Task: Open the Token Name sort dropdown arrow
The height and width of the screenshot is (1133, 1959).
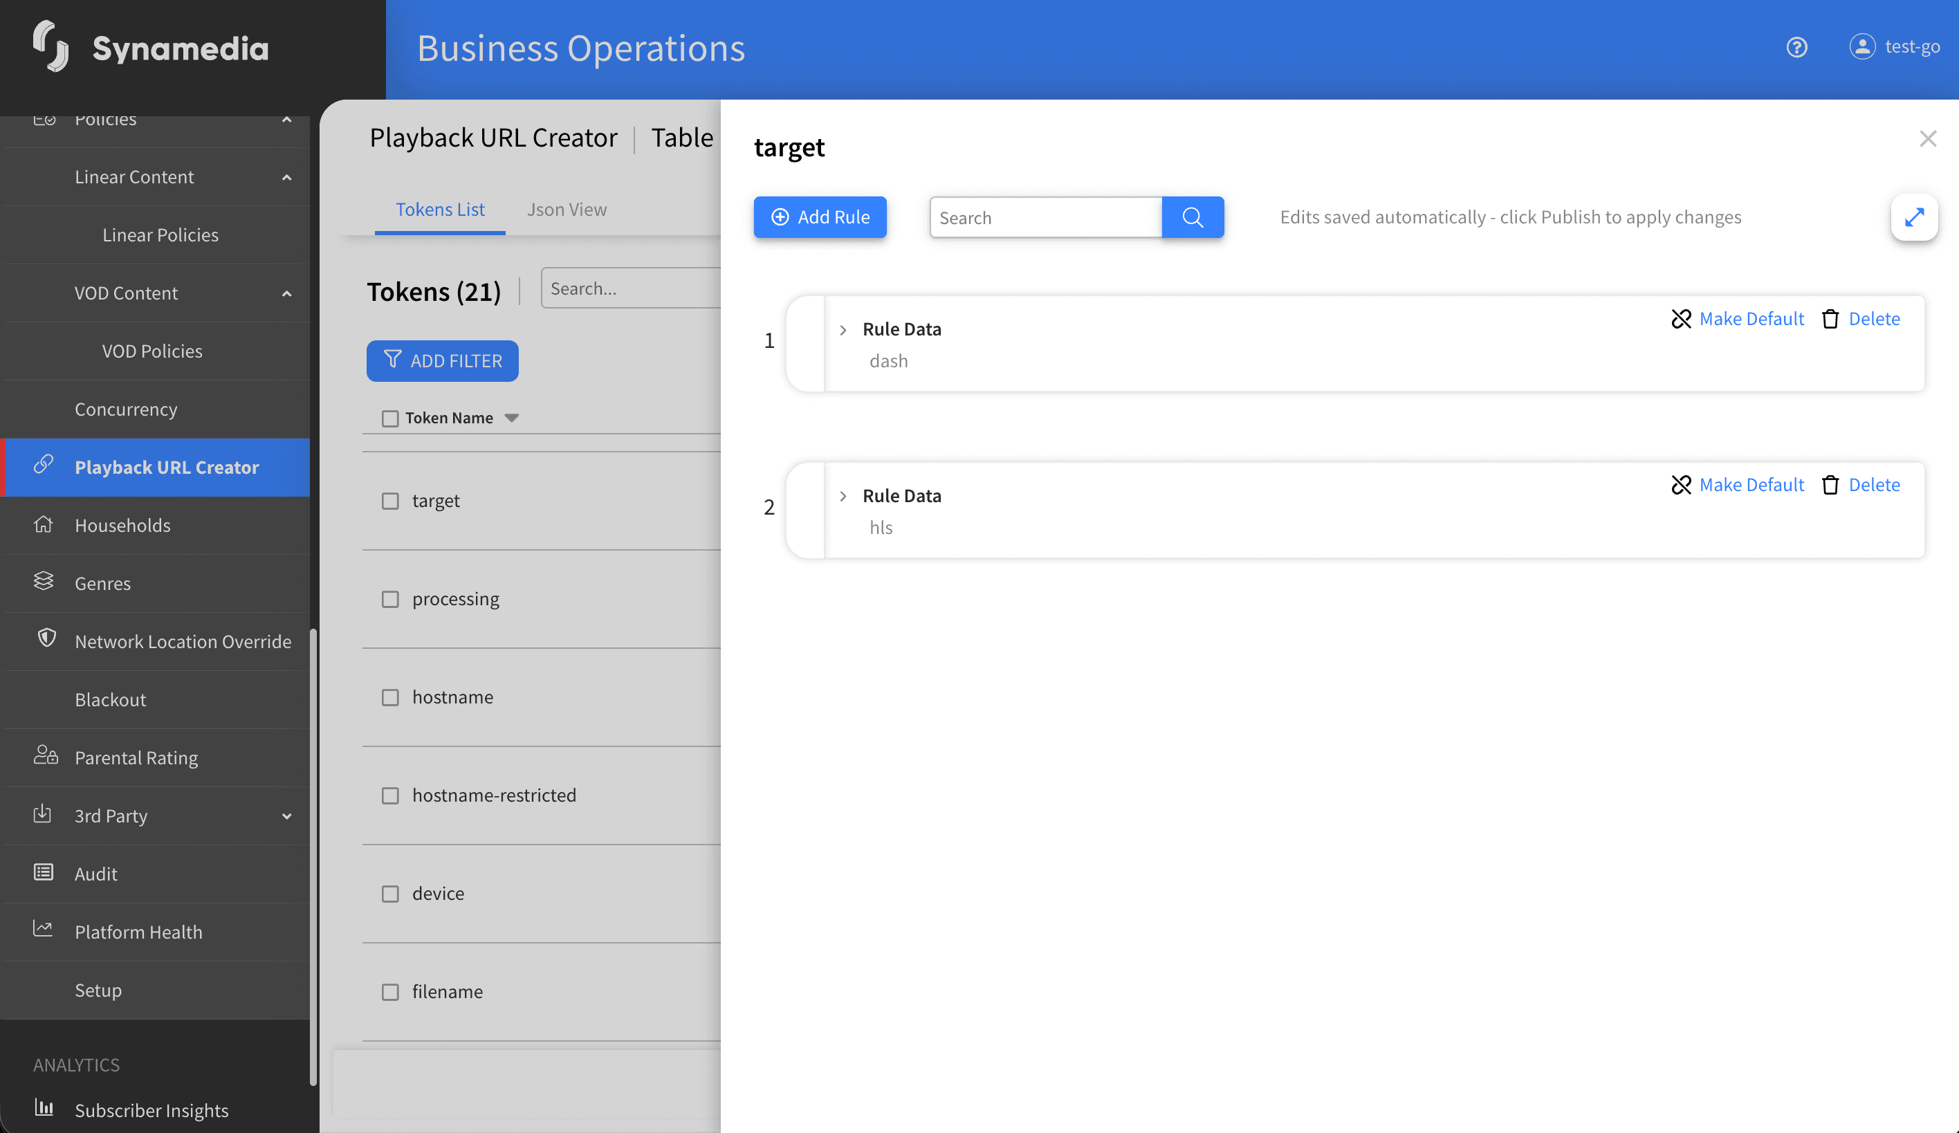Action: coord(511,419)
